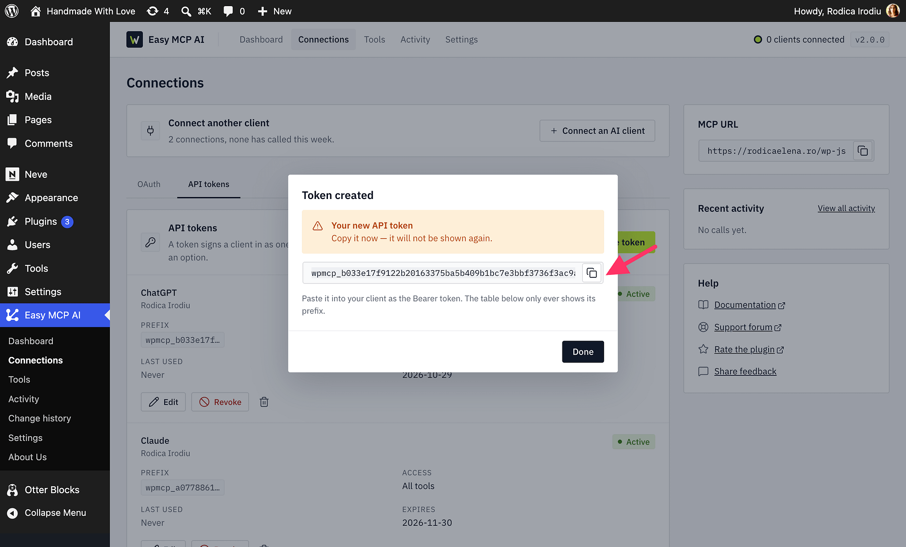Click the new API token text field
The height and width of the screenshot is (547, 906).
point(443,273)
